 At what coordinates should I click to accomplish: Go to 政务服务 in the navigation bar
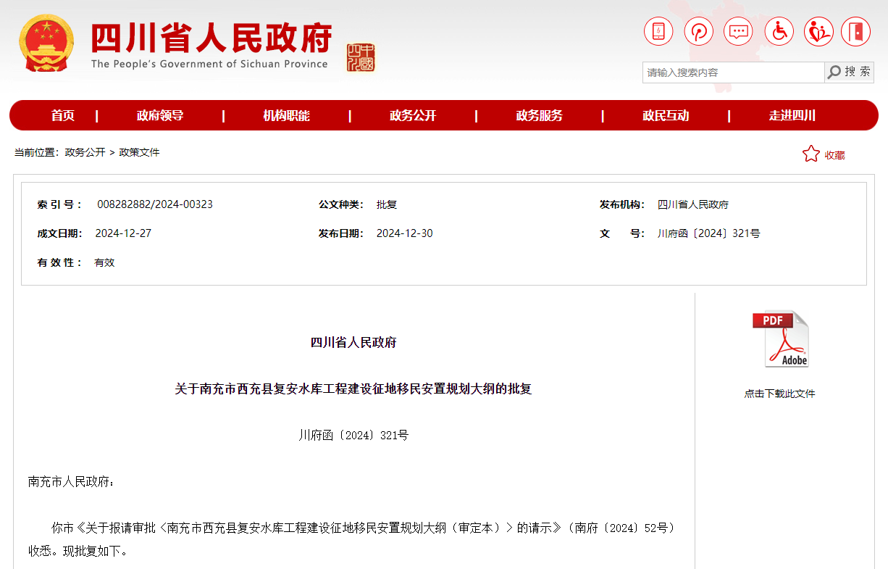click(539, 116)
